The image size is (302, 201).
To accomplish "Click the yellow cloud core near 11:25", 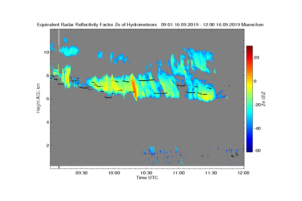I will tap(207, 97).
